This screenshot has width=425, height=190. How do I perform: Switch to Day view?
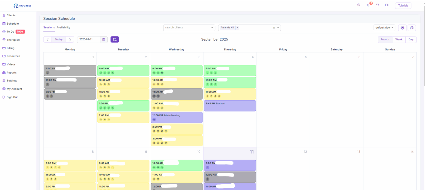click(411, 39)
